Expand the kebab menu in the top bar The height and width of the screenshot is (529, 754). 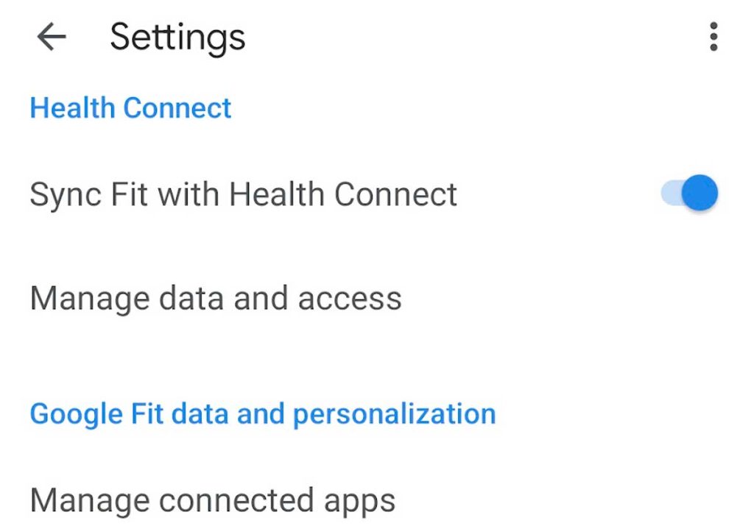coord(713,37)
